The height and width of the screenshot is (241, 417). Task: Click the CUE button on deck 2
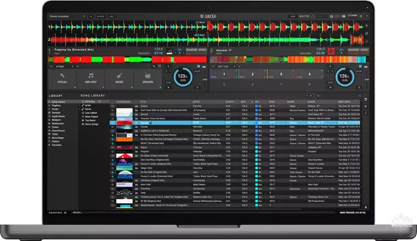(x=330, y=83)
